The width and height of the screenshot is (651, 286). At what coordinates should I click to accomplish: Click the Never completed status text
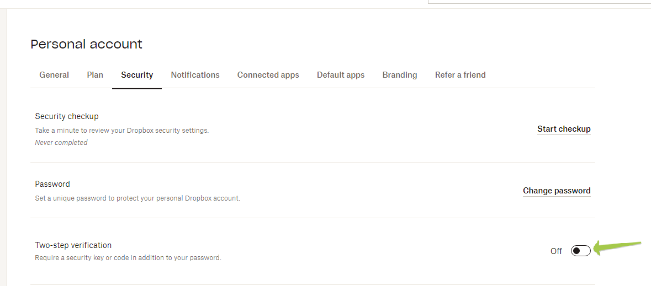pos(61,143)
